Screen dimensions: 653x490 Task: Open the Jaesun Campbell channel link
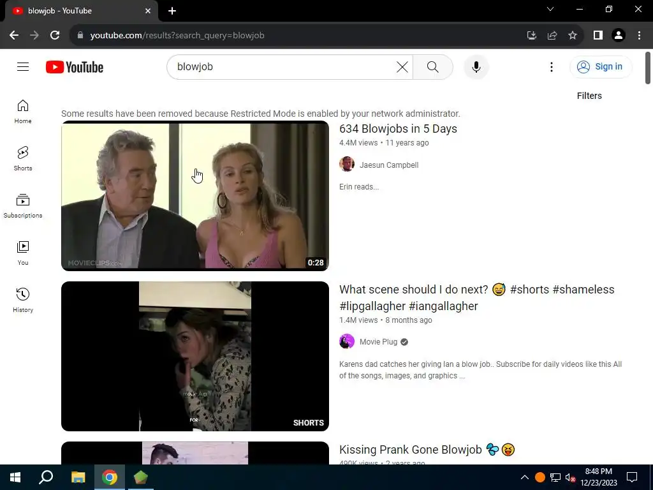[x=389, y=165]
